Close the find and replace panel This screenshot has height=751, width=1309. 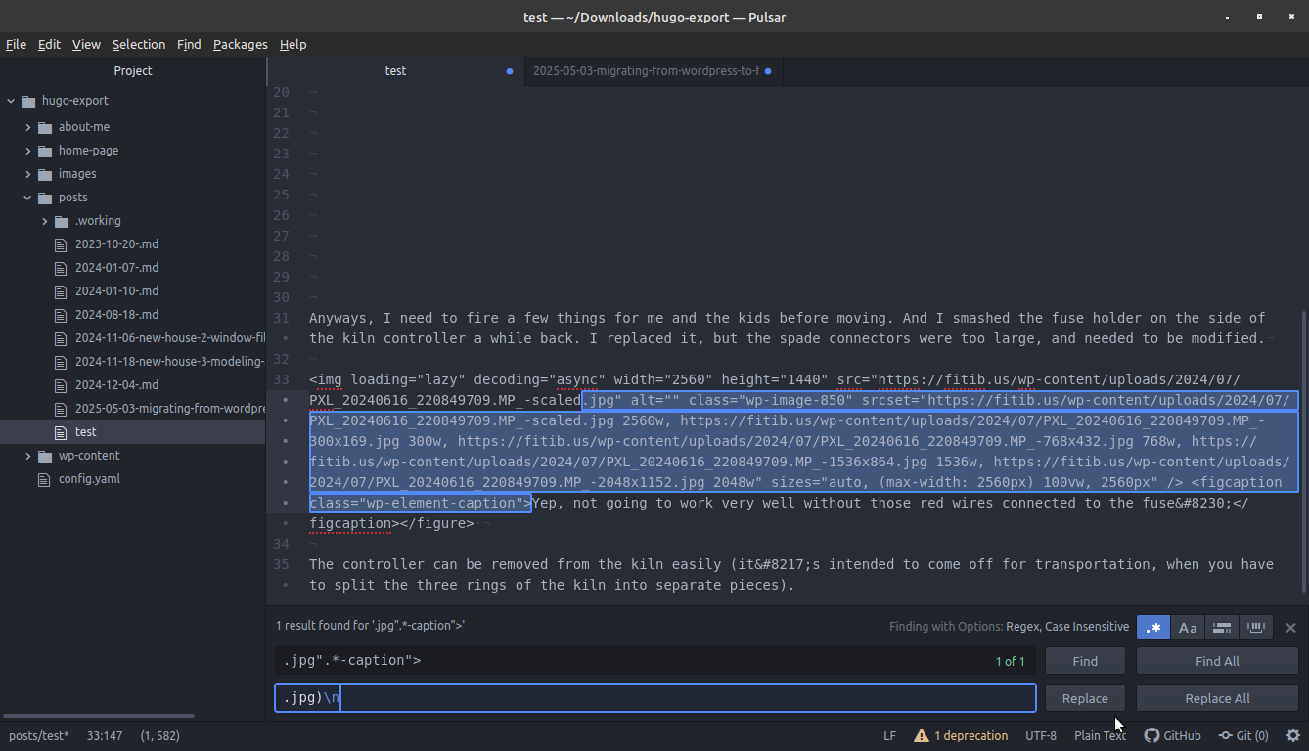(x=1290, y=628)
